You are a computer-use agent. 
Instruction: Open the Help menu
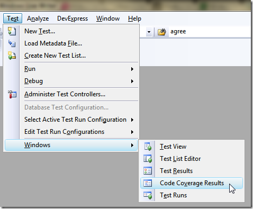[x=134, y=19]
